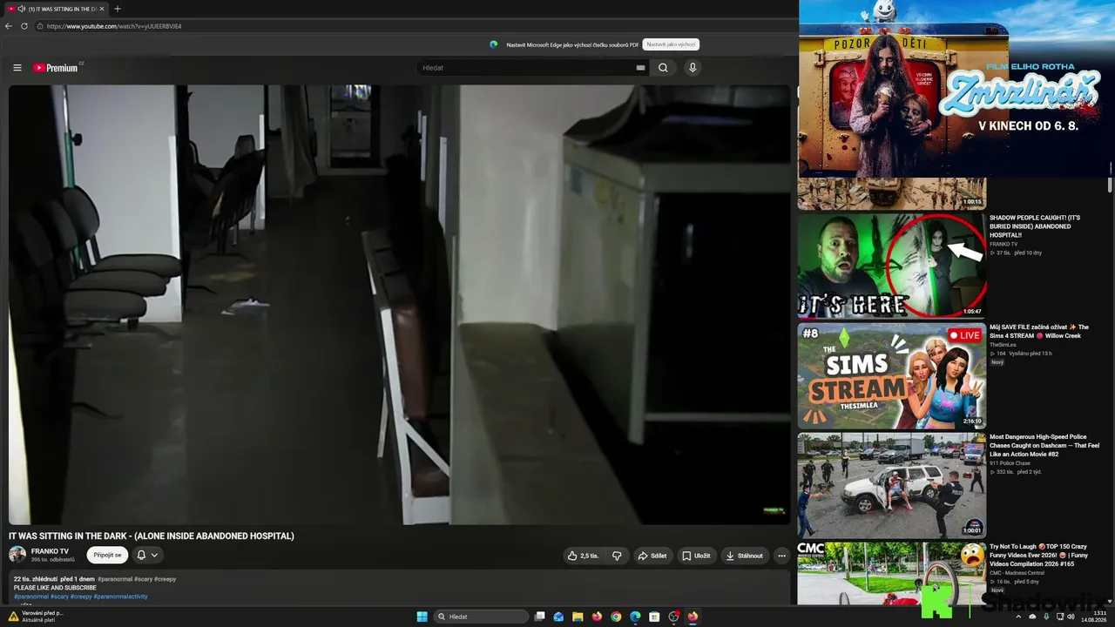Open the TheSimLea channel name

click(1003, 345)
